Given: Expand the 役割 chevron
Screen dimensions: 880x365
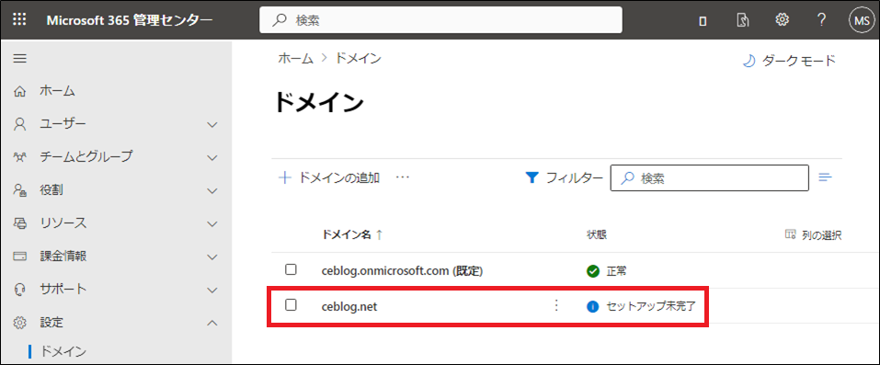Looking at the screenshot, I should [x=212, y=191].
